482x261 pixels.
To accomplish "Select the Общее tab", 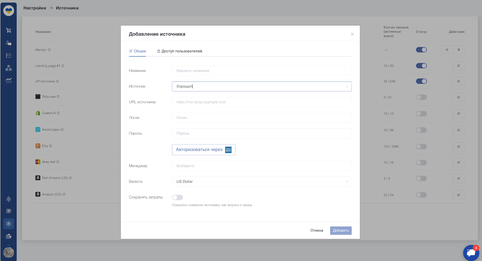I will (137, 51).
